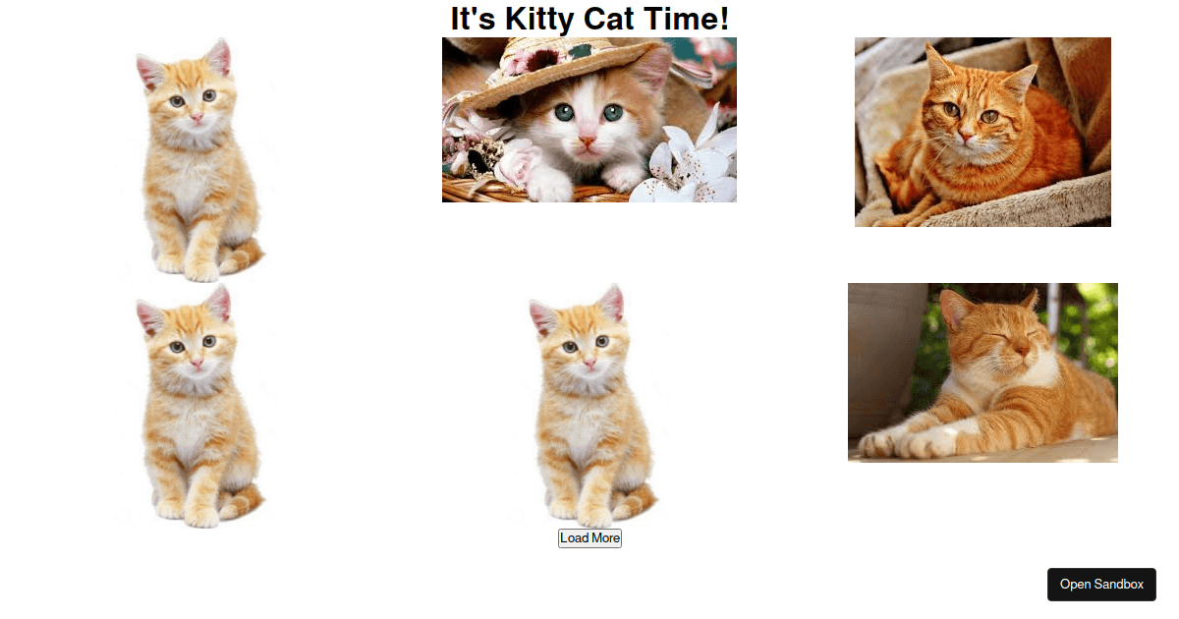
Task: Click the tail of the kitten above Load More
Action: [x=637, y=503]
